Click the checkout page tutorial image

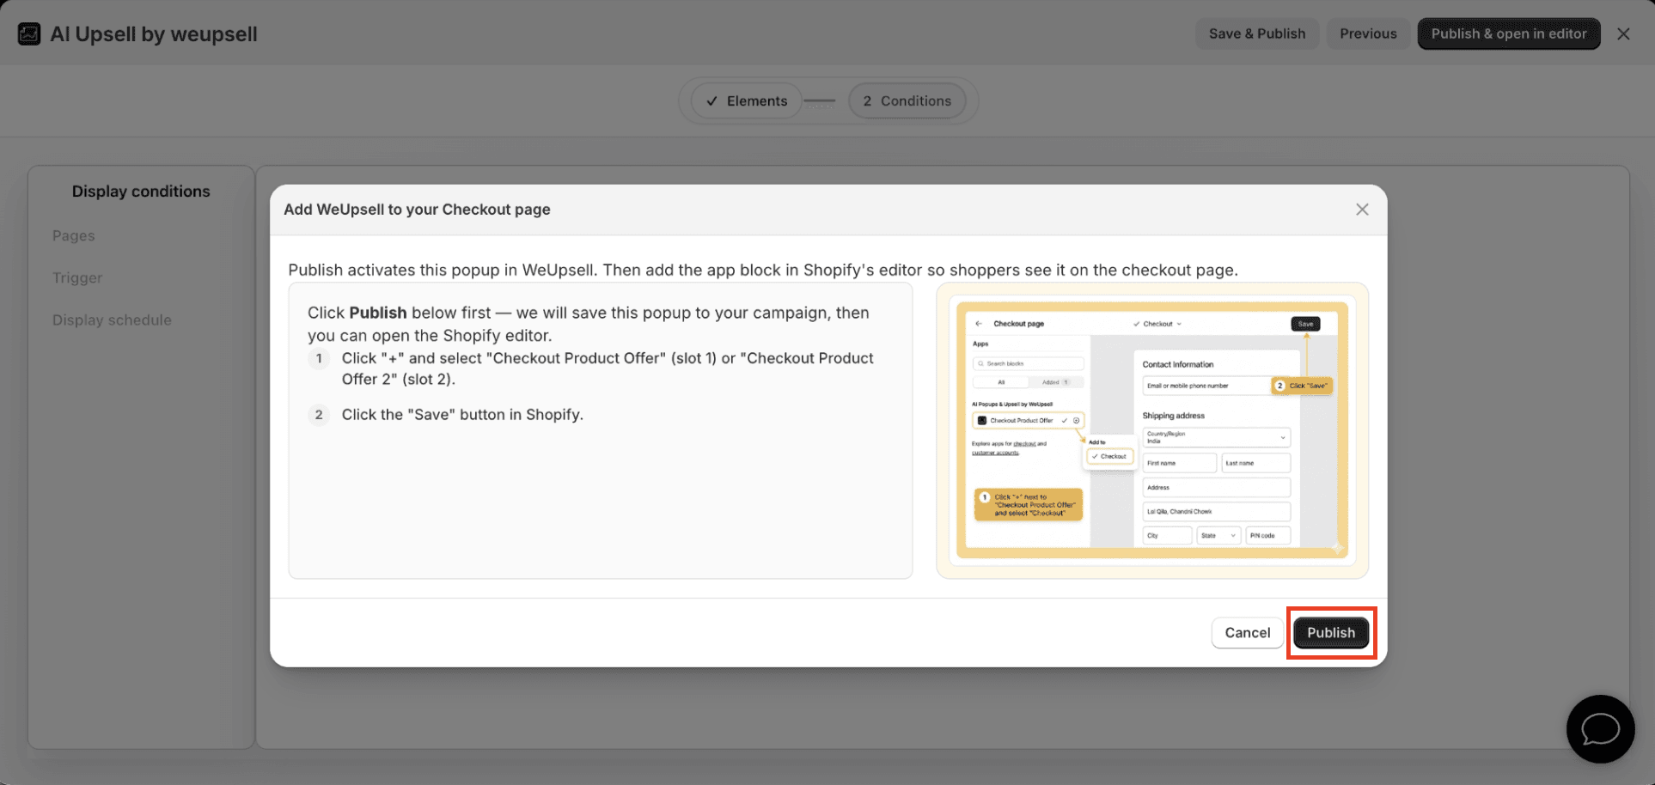[1152, 430]
